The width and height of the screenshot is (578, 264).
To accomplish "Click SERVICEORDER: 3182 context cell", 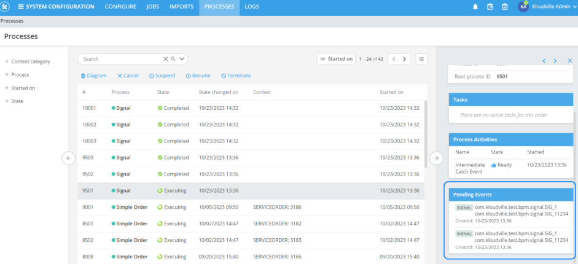I will point(277,224).
